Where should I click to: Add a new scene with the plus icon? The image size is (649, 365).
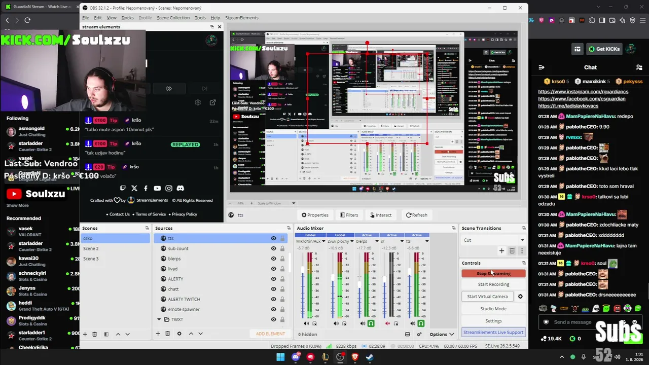85,334
